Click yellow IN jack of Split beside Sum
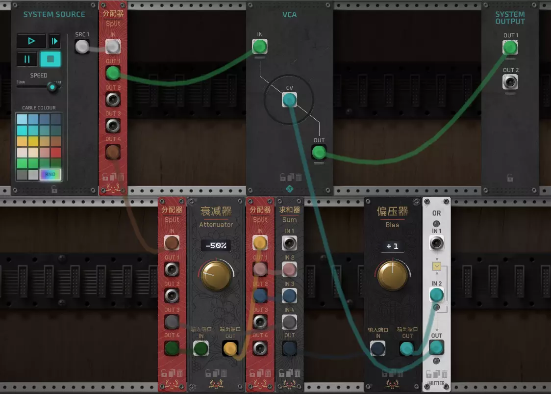 point(260,243)
